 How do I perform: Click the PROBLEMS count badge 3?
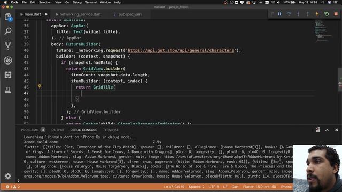click(x=43, y=130)
